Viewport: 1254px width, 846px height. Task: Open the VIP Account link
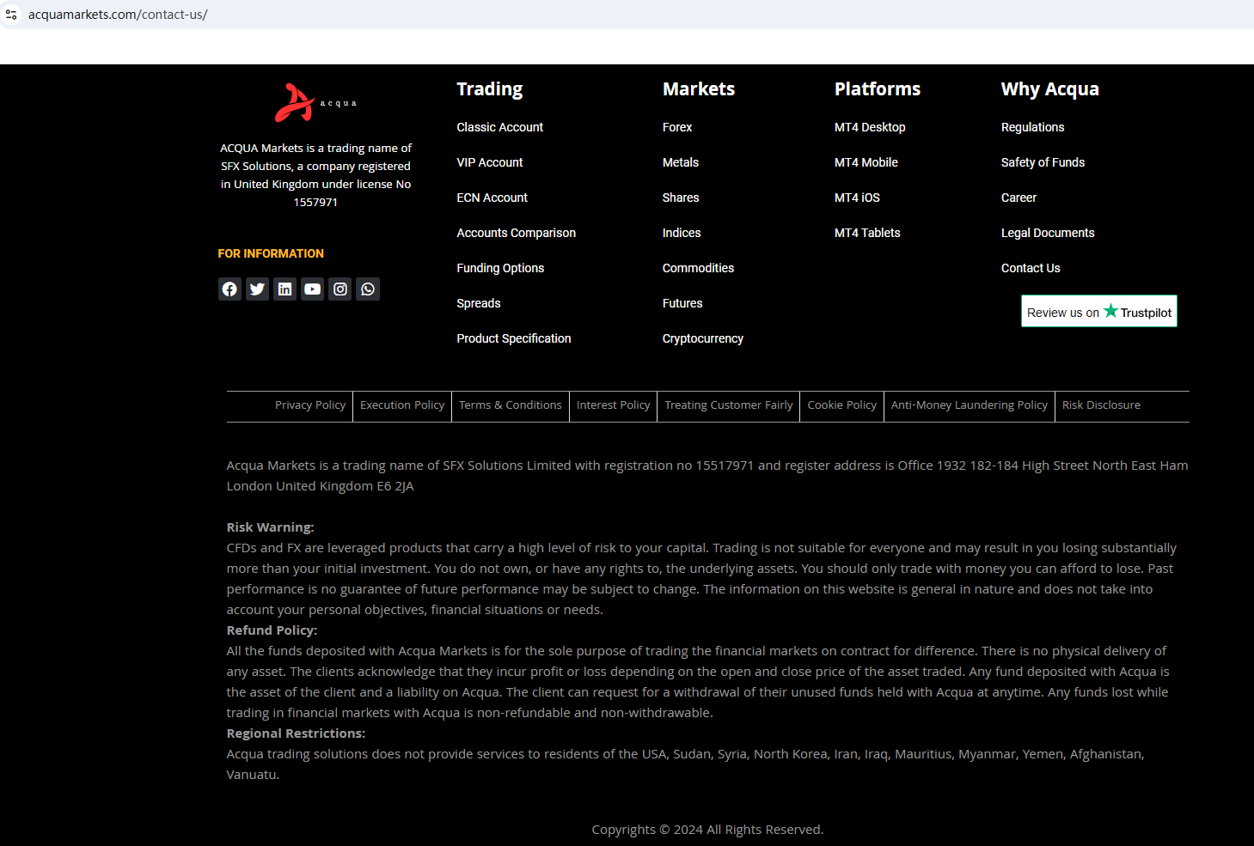click(490, 162)
